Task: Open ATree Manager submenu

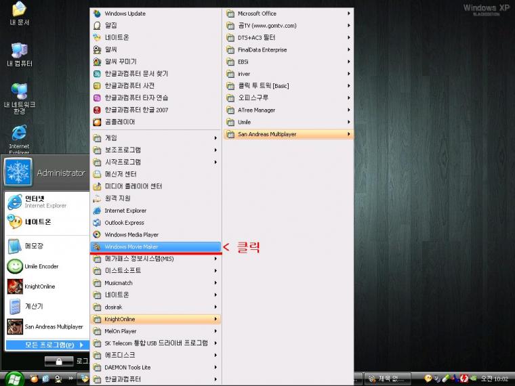Action: point(289,110)
